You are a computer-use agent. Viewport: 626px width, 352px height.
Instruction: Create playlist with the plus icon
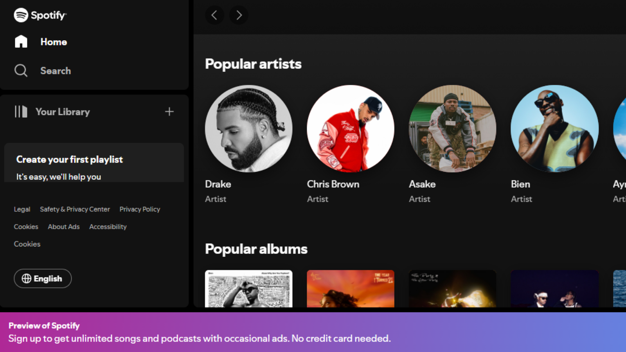169,111
